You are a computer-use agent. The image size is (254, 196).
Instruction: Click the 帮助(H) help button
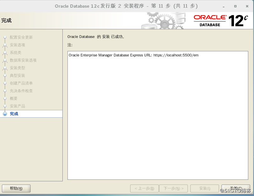[x=16, y=188]
